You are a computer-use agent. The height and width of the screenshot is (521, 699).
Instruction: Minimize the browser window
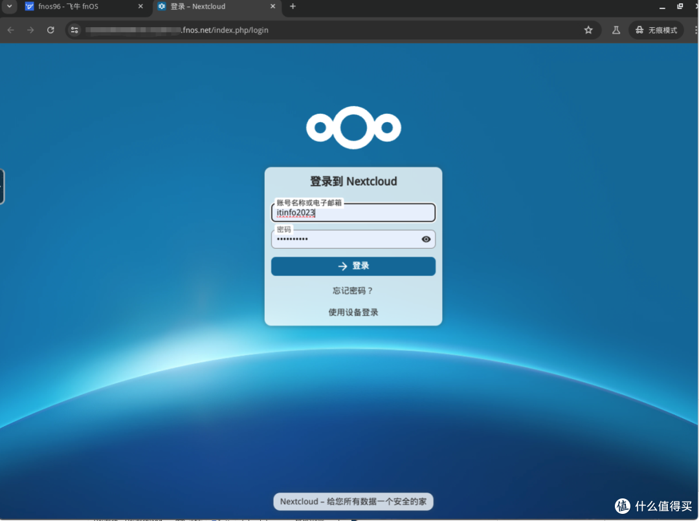pyautogui.click(x=662, y=6)
